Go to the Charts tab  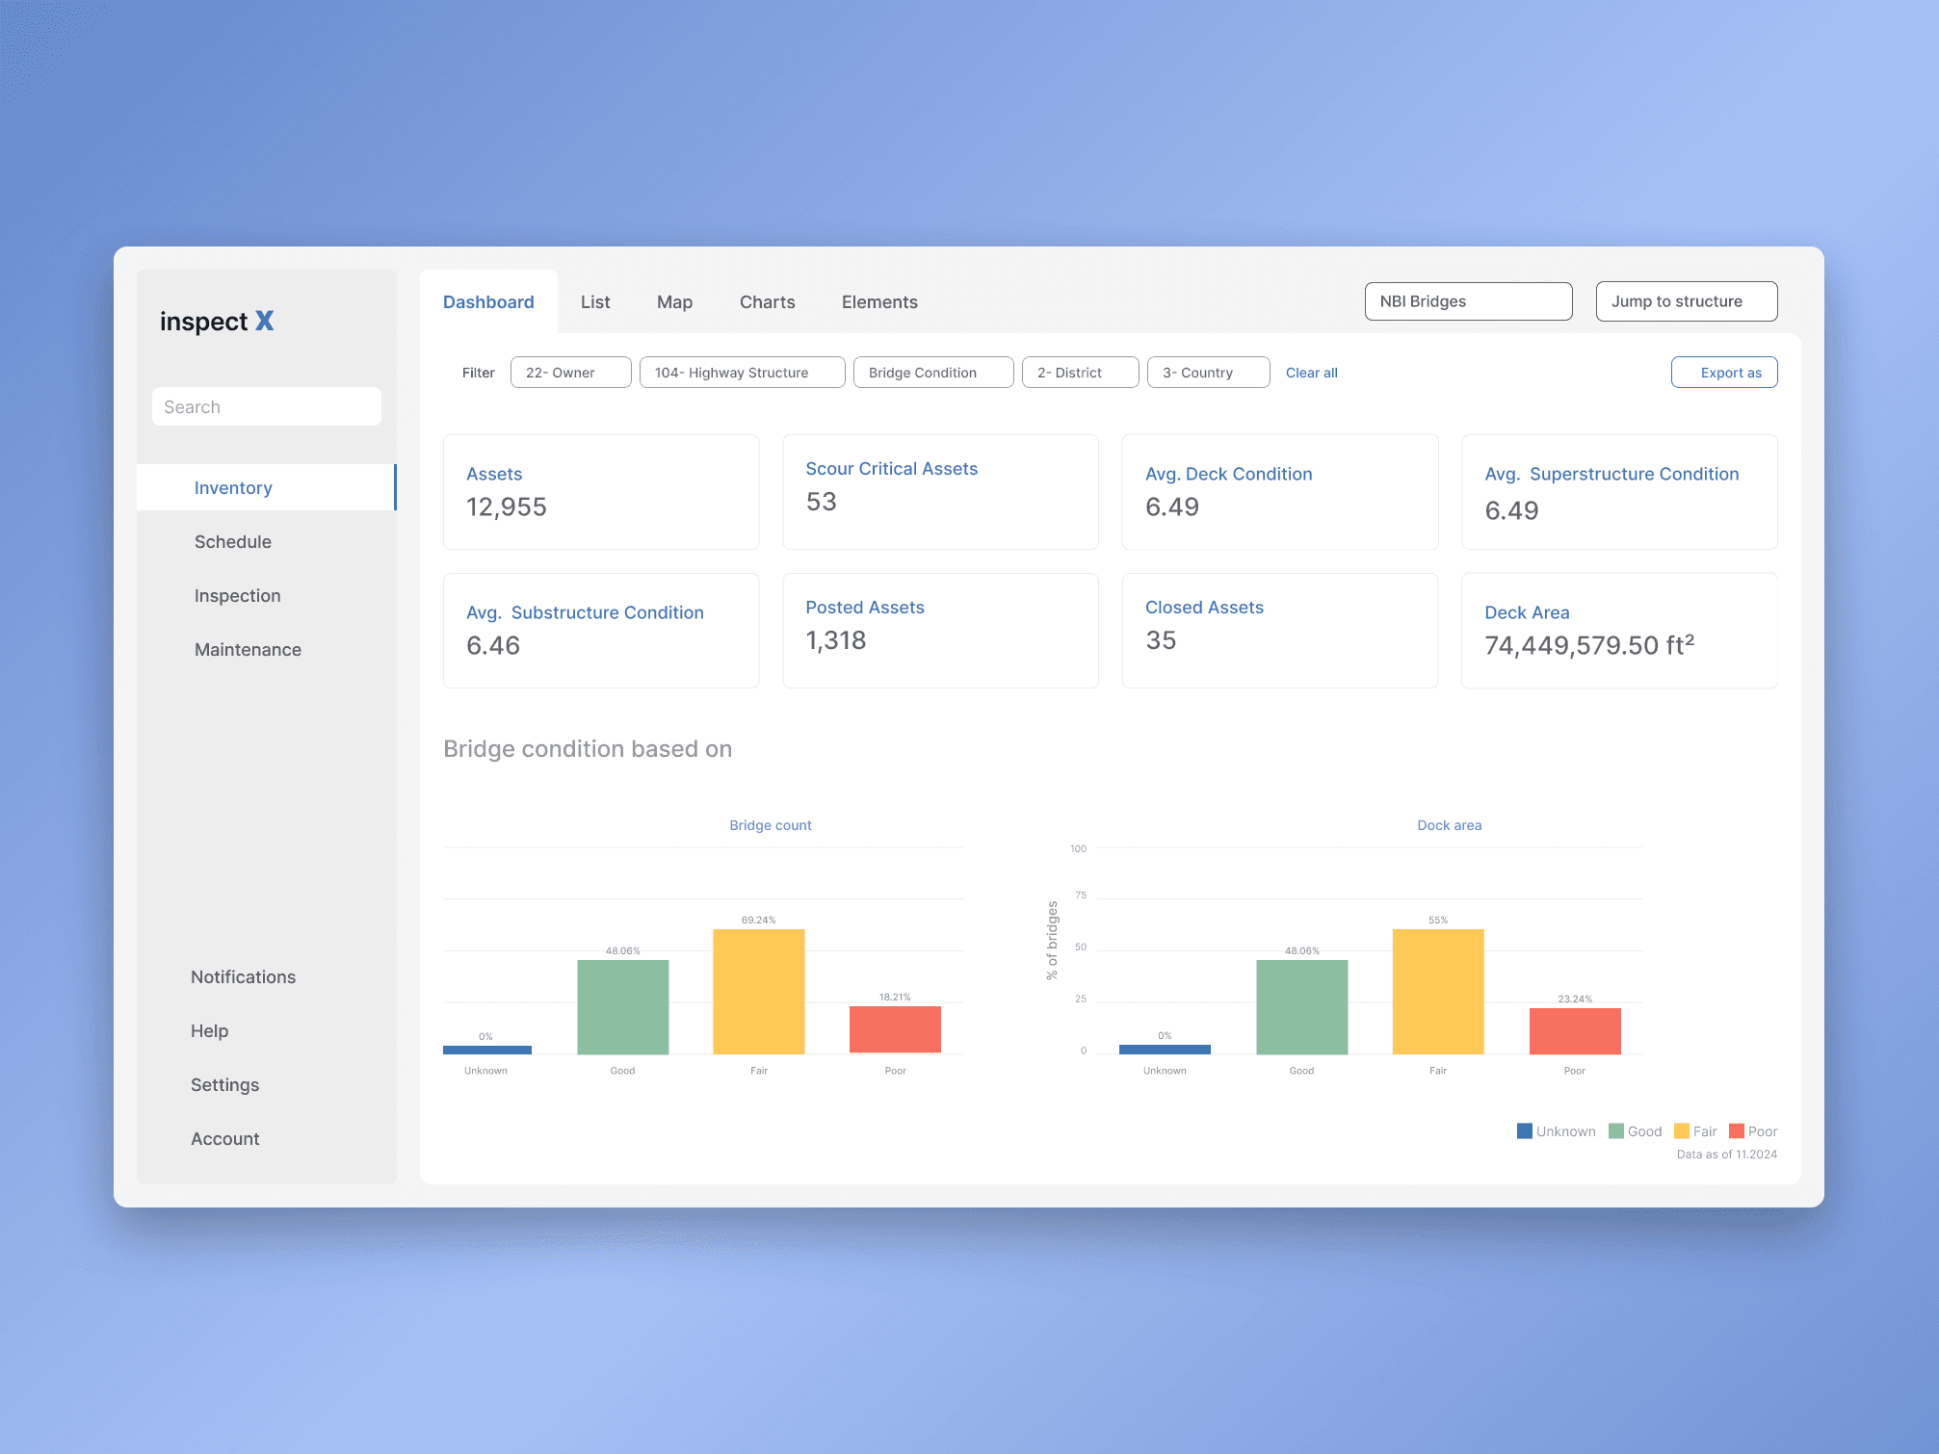pyautogui.click(x=767, y=302)
